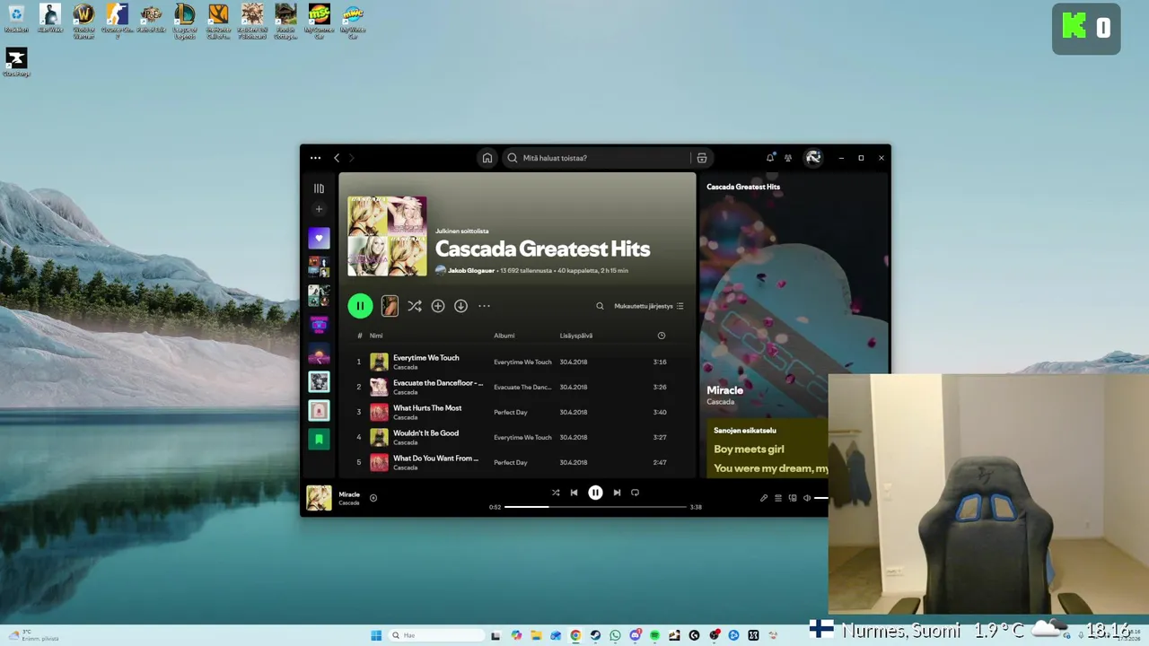Open 'Miracle' title in the Now Playing panel
The image size is (1149, 646).
pos(724,390)
